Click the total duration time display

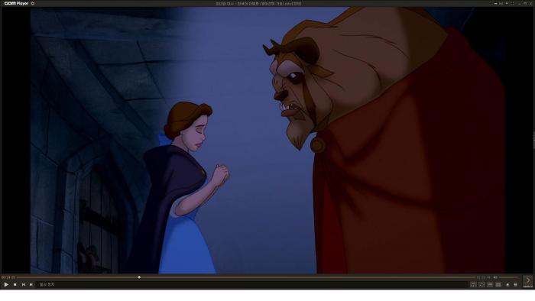coord(483,277)
